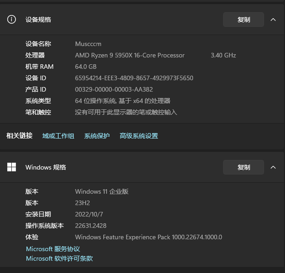Click the 笔和触控 label

pyautogui.click(x=38, y=112)
